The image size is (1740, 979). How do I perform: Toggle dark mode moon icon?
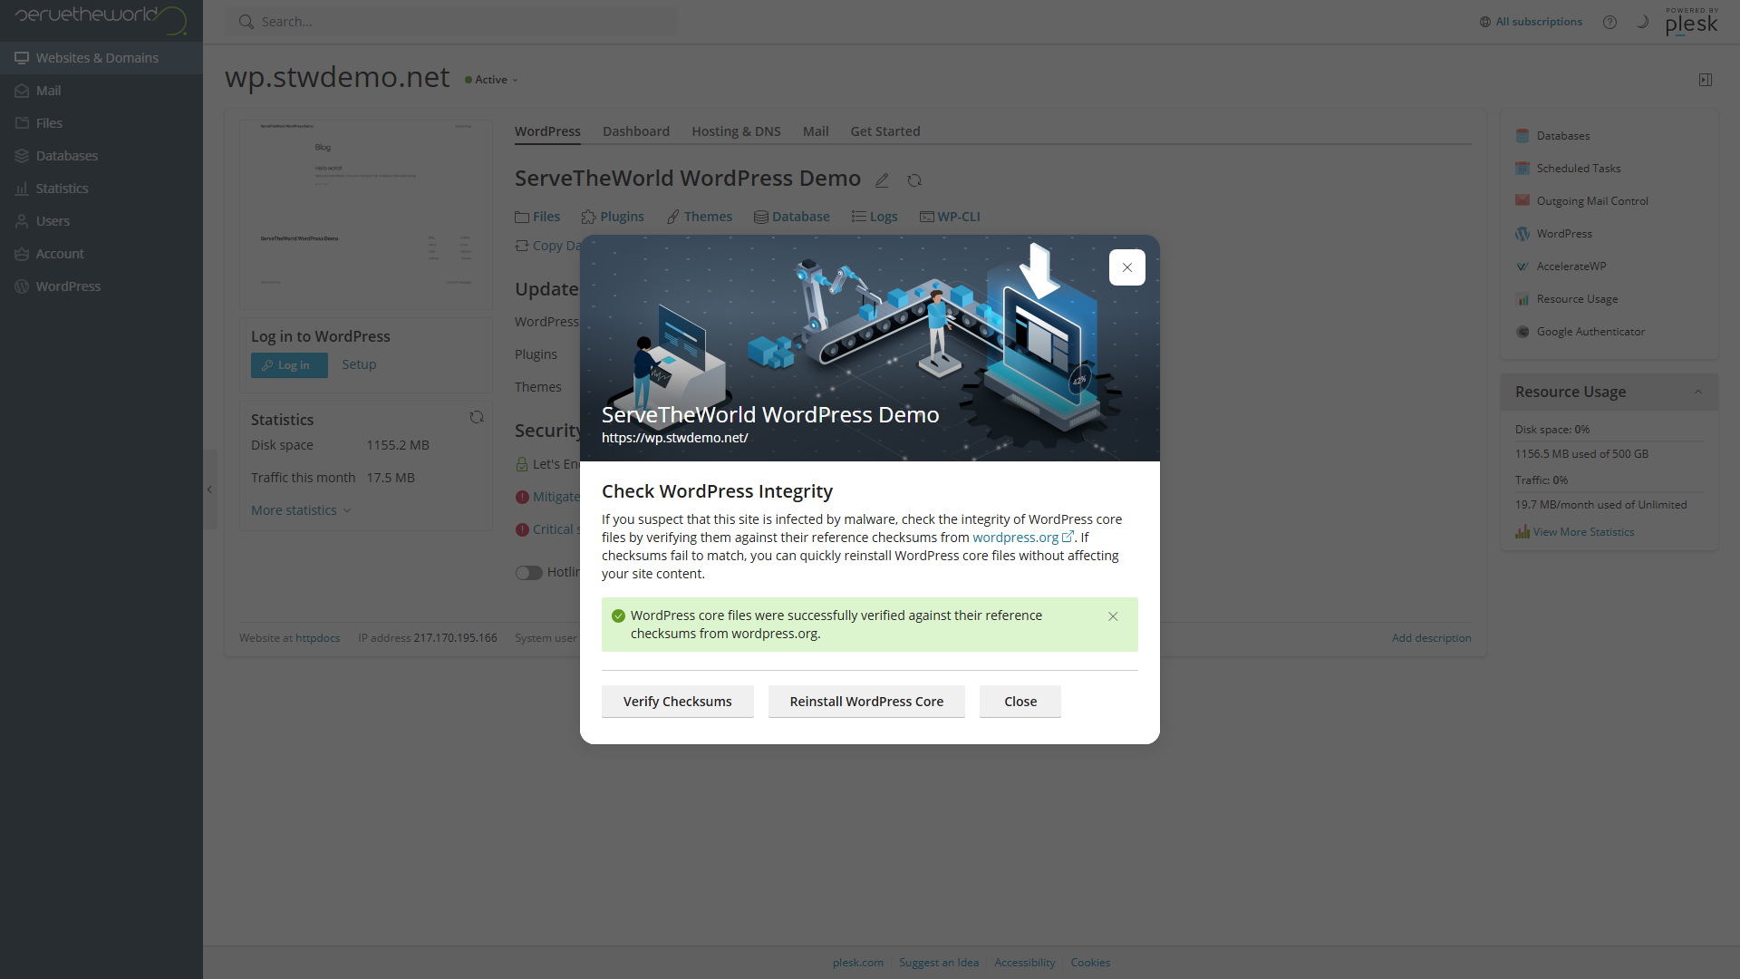coord(1642,22)
